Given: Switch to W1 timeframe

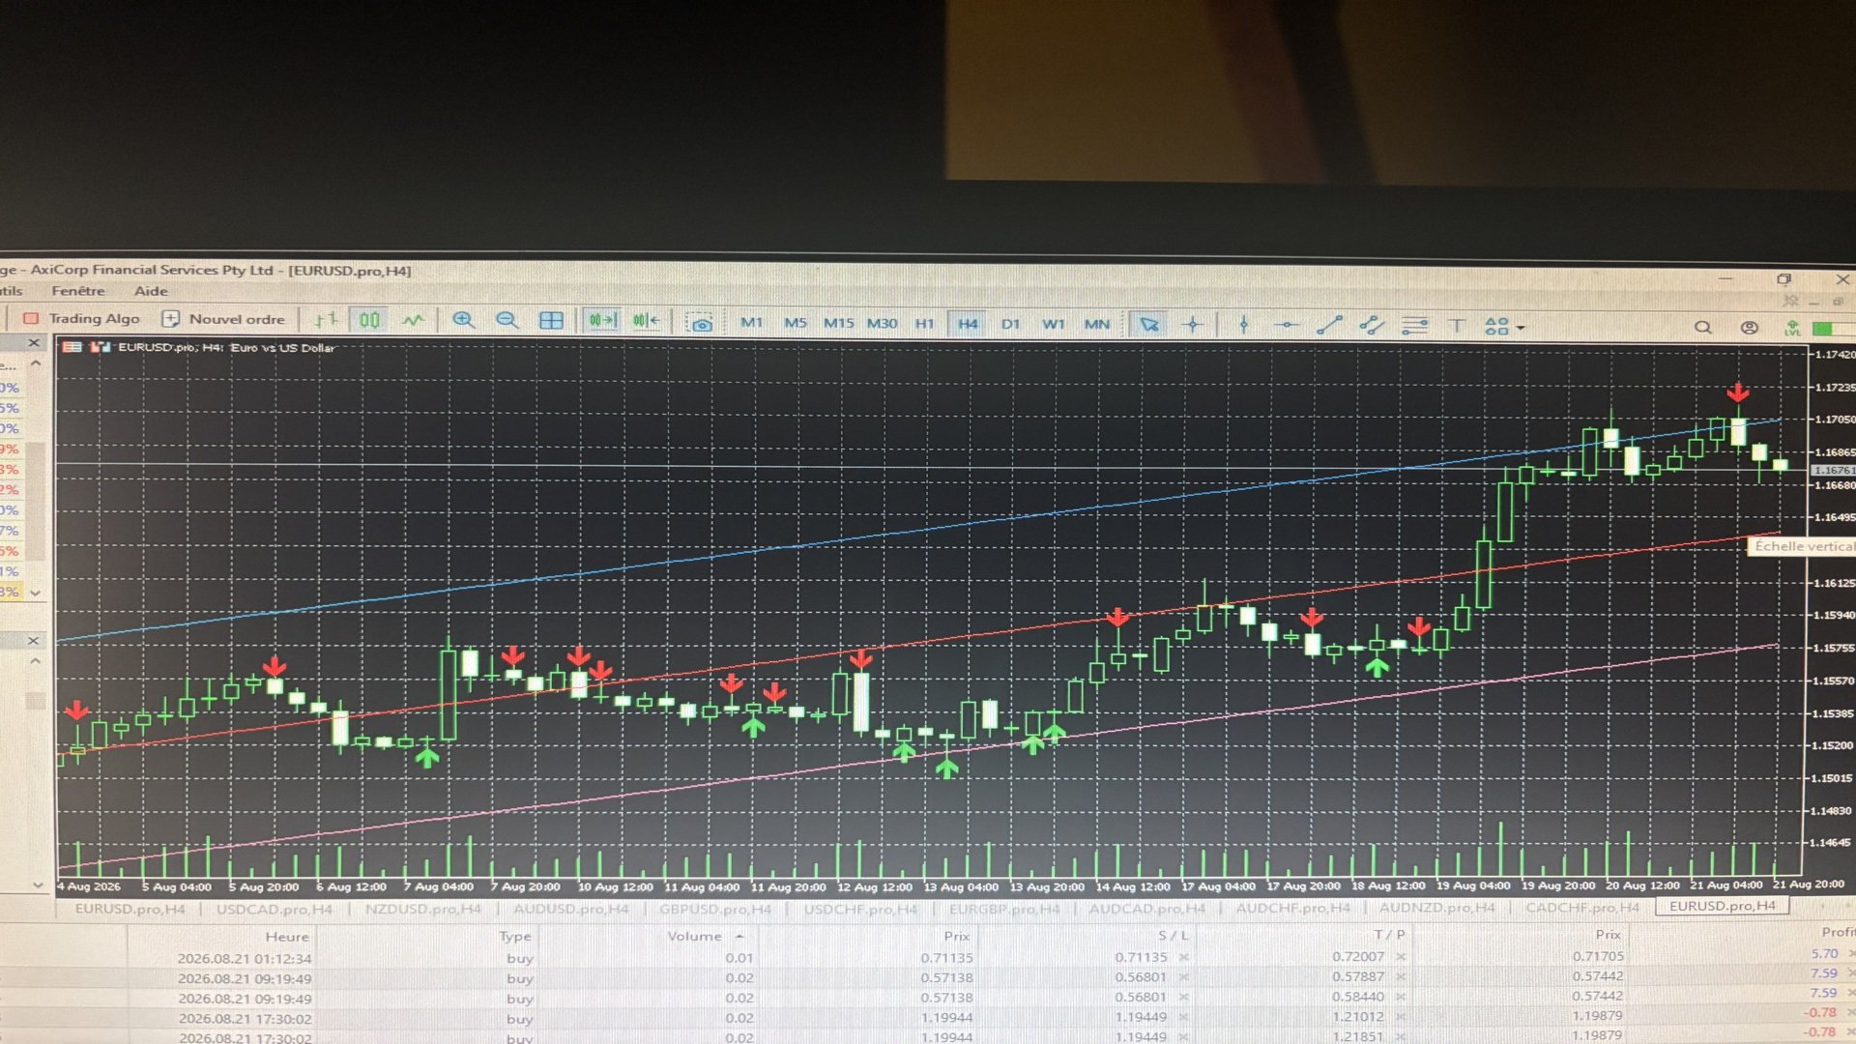Looking at the screenshot, I should [x=1054, y=324].
